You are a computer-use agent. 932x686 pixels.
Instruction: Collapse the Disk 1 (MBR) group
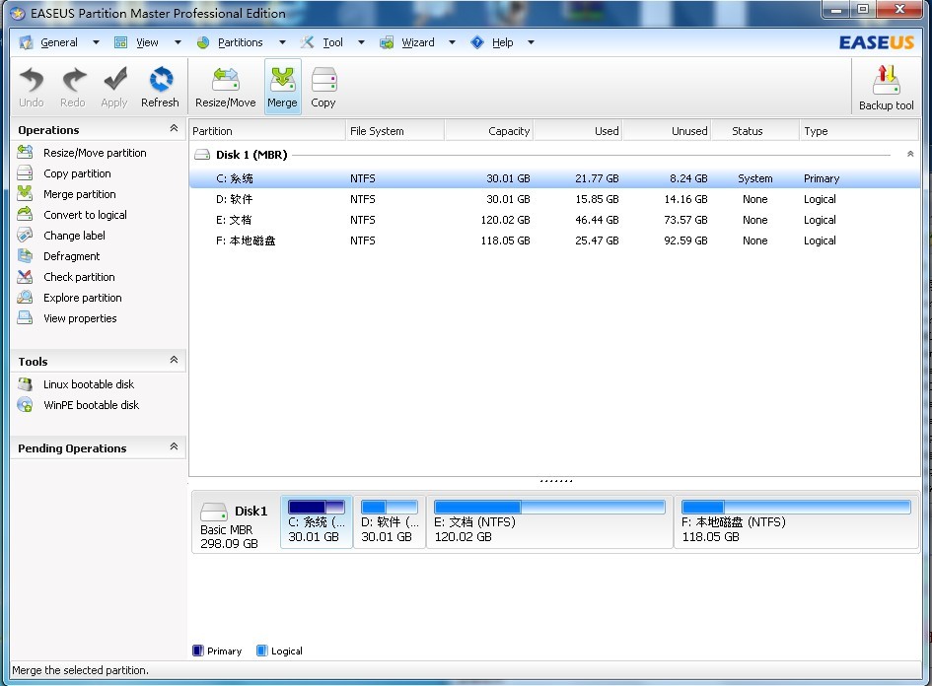click(909, 155)
